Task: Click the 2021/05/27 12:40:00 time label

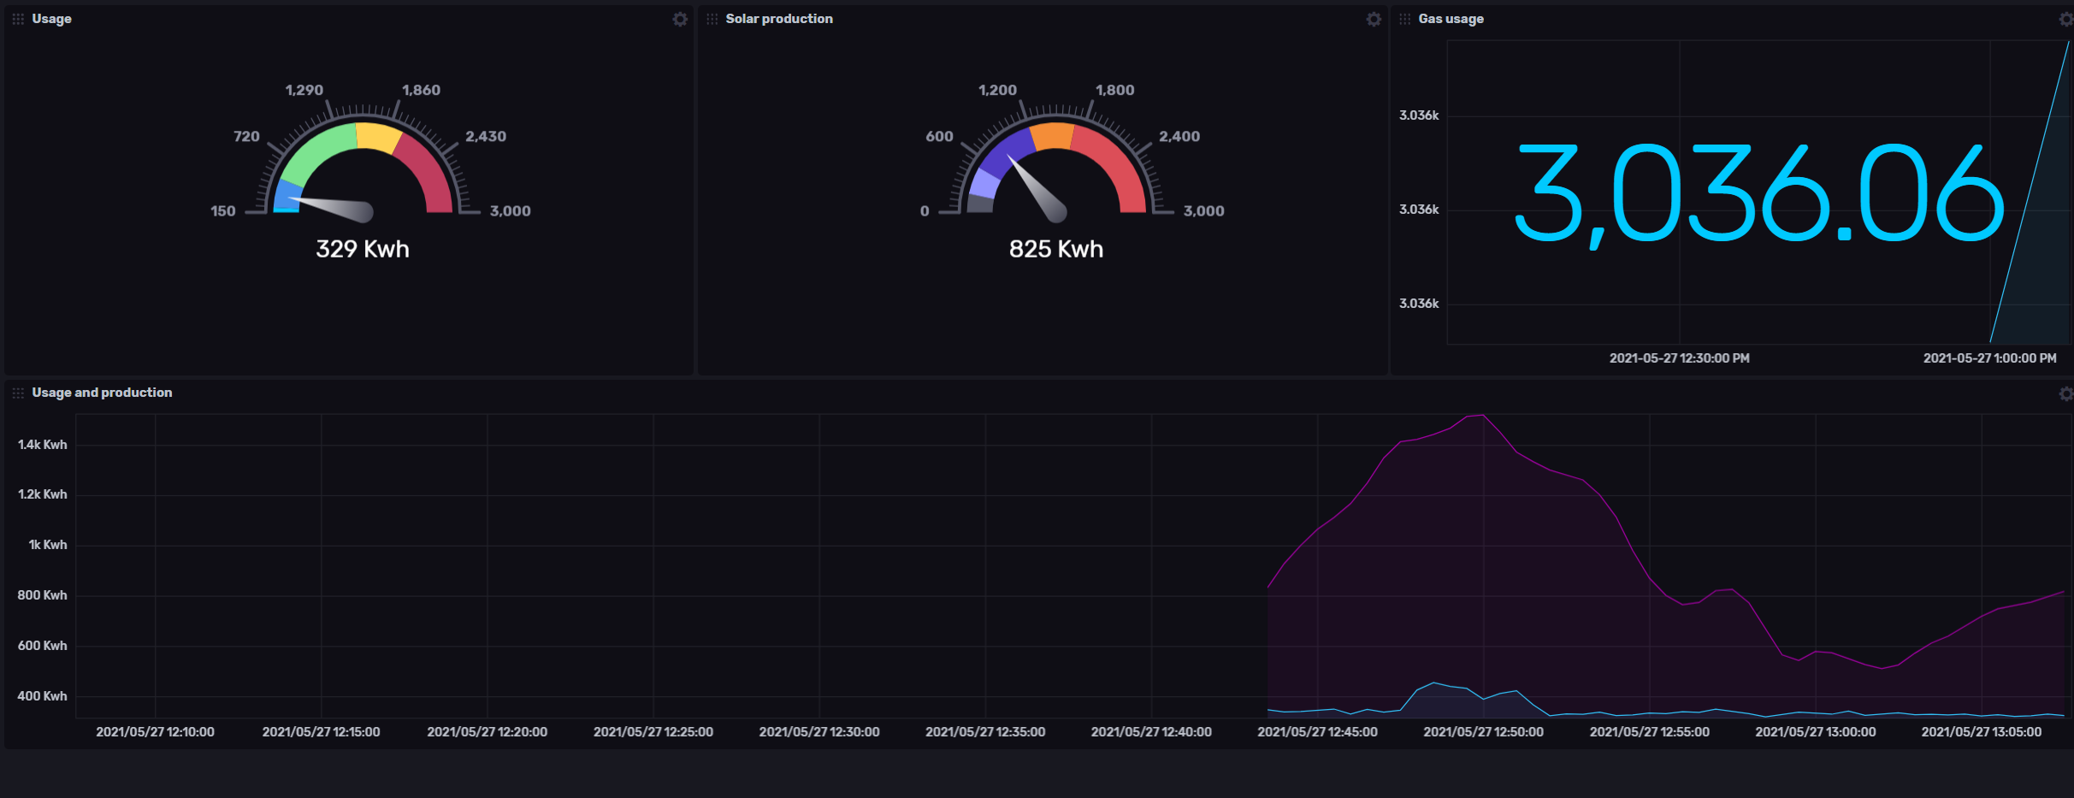Action: coord(1151,732)
